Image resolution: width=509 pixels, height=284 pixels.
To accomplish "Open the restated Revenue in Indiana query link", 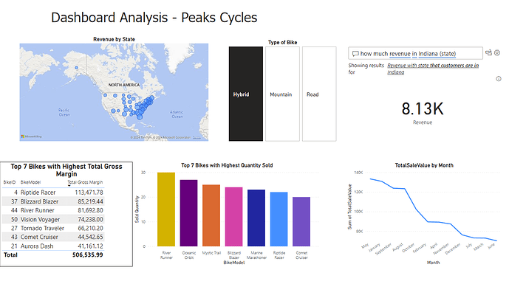I will [433, 69].
